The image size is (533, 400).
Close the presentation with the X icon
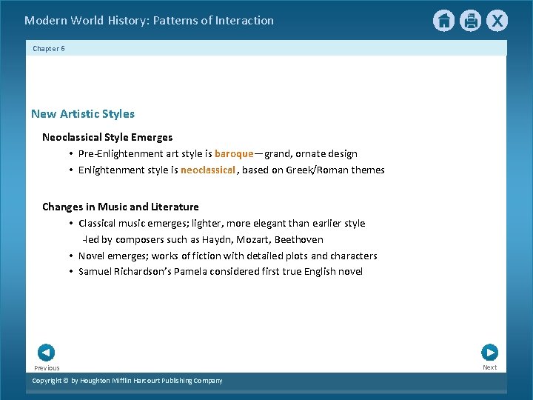497,21
